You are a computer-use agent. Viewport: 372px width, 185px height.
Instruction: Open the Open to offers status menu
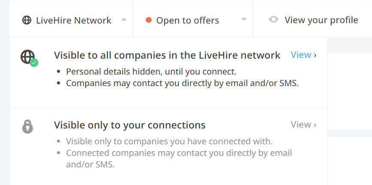(193, 20)
